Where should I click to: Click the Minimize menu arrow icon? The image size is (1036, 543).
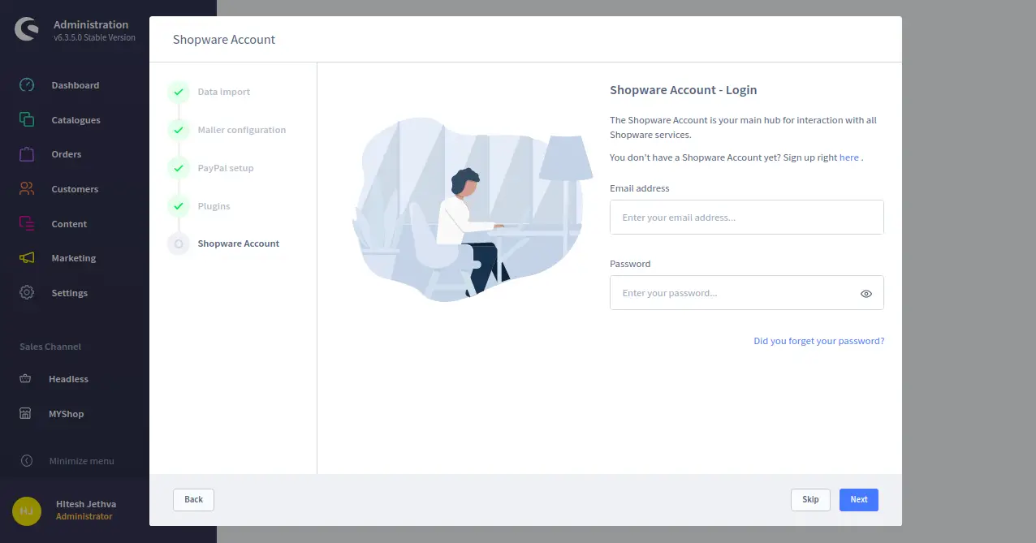pos(27,461)
